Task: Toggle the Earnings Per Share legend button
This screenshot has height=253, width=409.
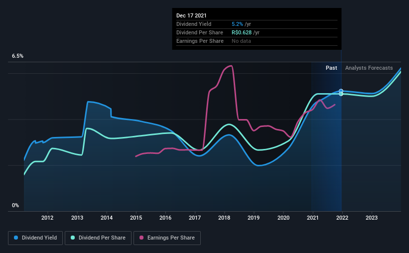Action: 167,238
